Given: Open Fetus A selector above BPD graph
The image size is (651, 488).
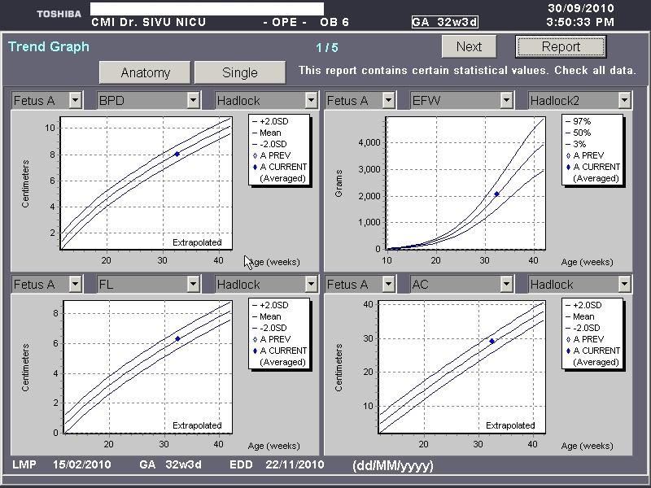Looking at the screenshot, I should pos(75,101).
